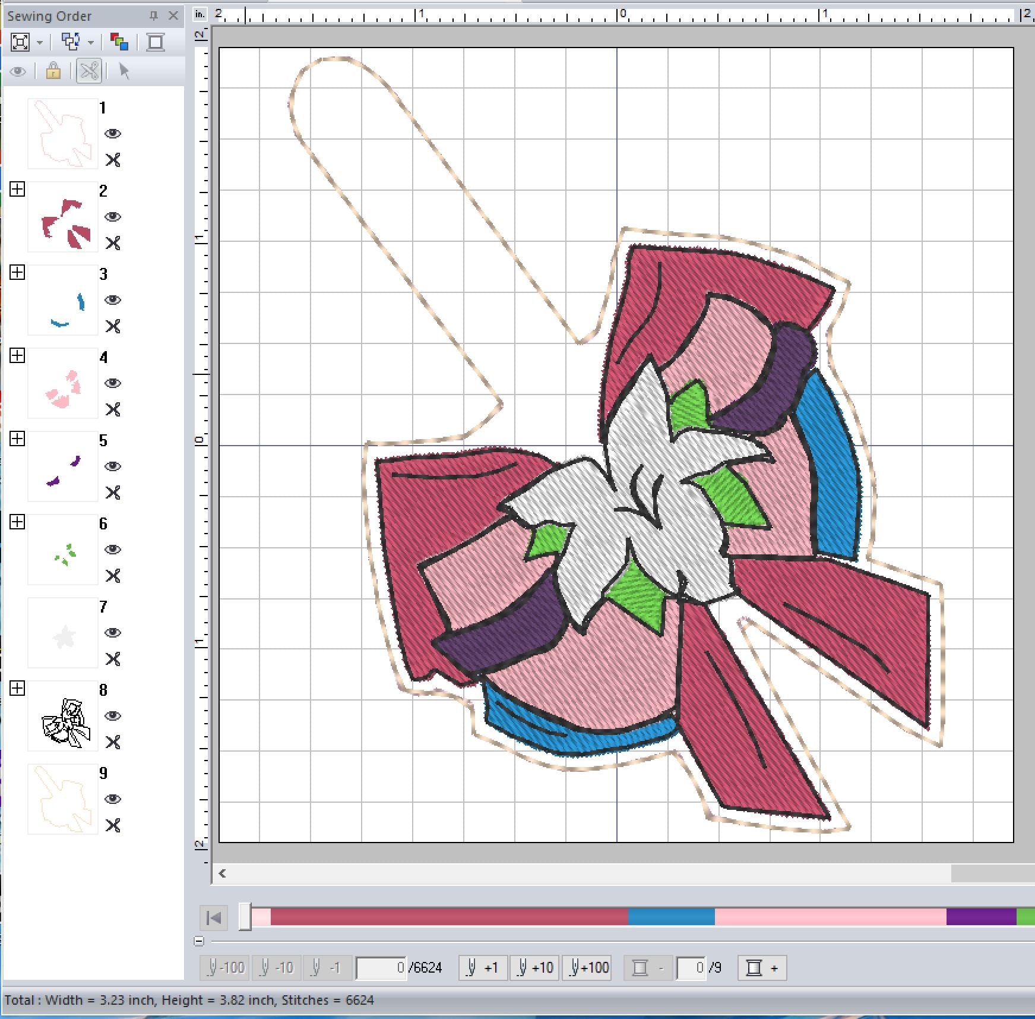Click the left arrow on horizontal scrollbar
1035x1019 pixels.
(223, 873)
